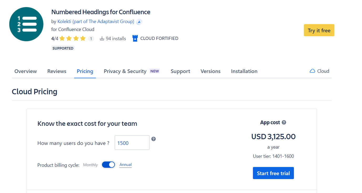Click the review count badge
This screenshot has height=193, width=362.
pyautogui.click(x=91, y=39)
